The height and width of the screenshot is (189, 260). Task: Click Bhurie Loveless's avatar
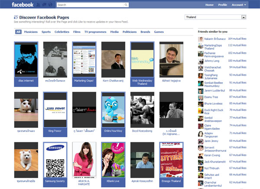click(x=201, y=104)
